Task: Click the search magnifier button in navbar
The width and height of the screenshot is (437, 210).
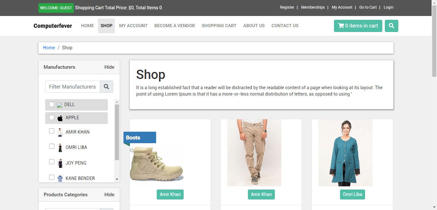Action: pyautogui.click(x=392, y=26)
